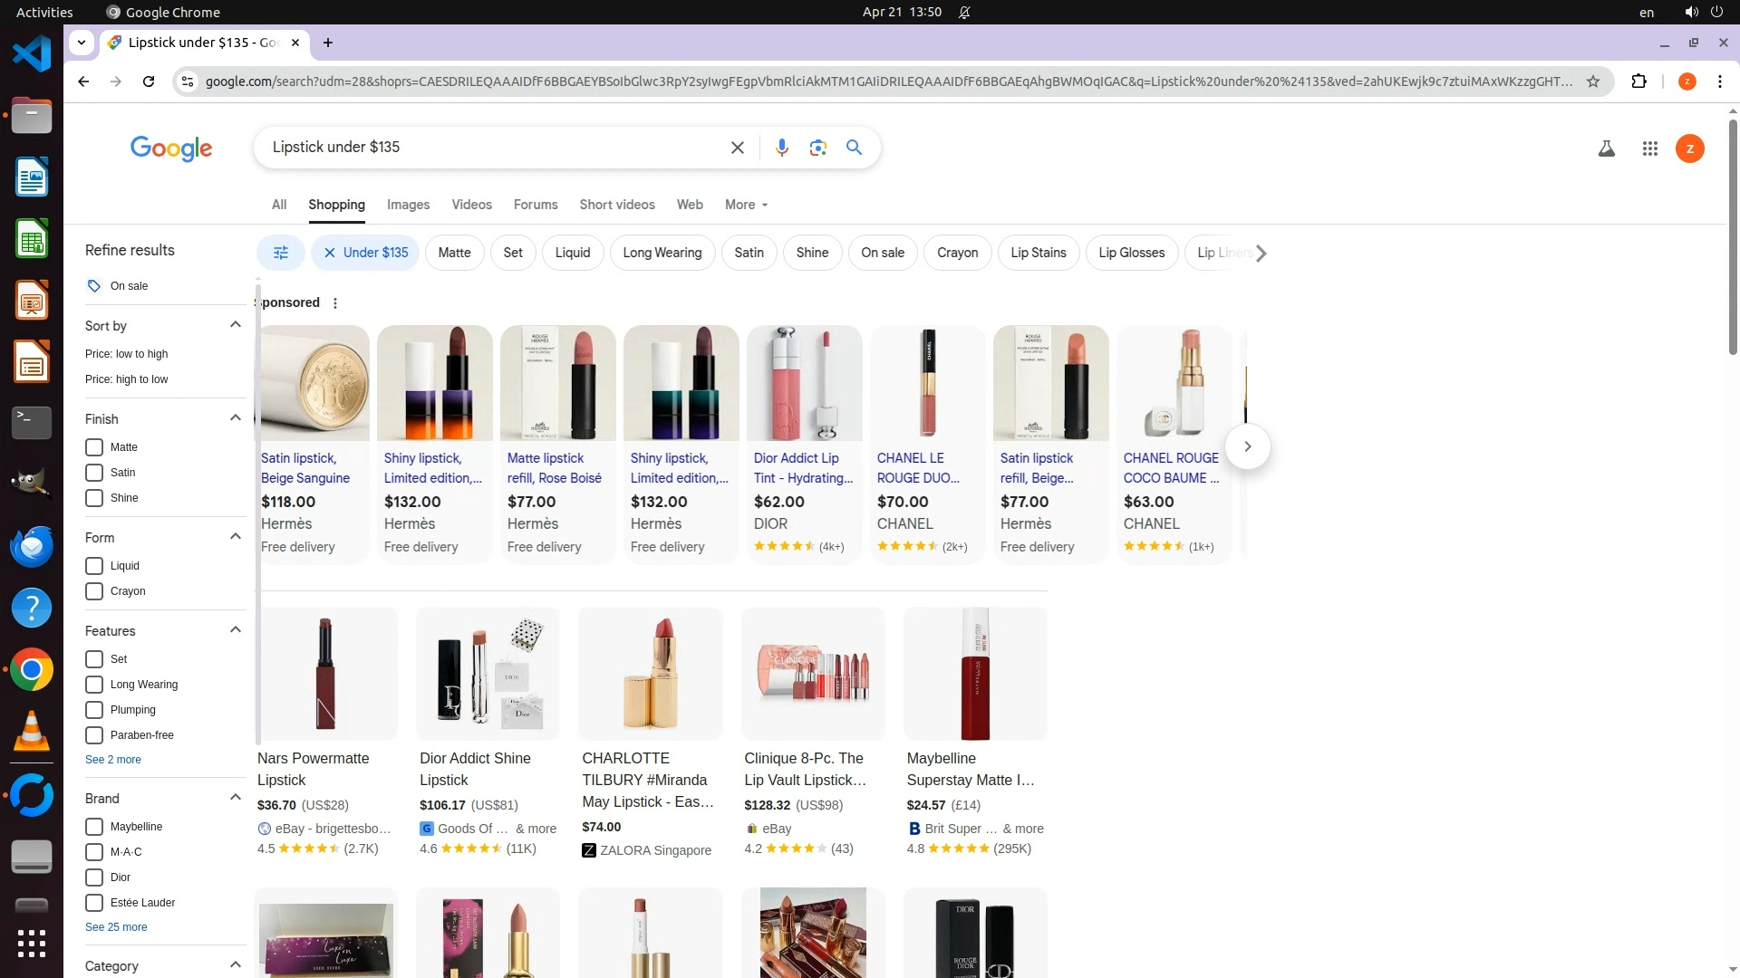Viewport: 1740px width, 978px height.
Task: Tick the Long Wearing feature checkbox
Action: tap(94, 685)
